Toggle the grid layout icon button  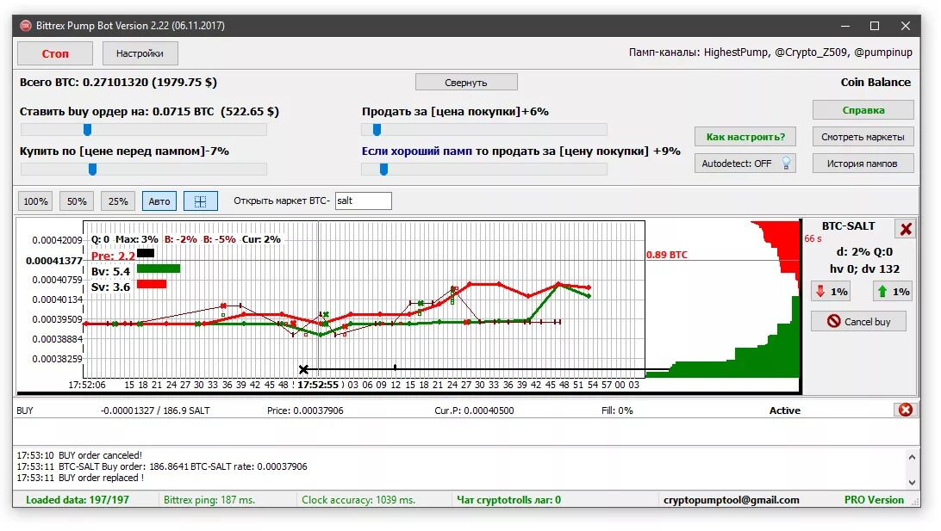(x=201, y=201)
